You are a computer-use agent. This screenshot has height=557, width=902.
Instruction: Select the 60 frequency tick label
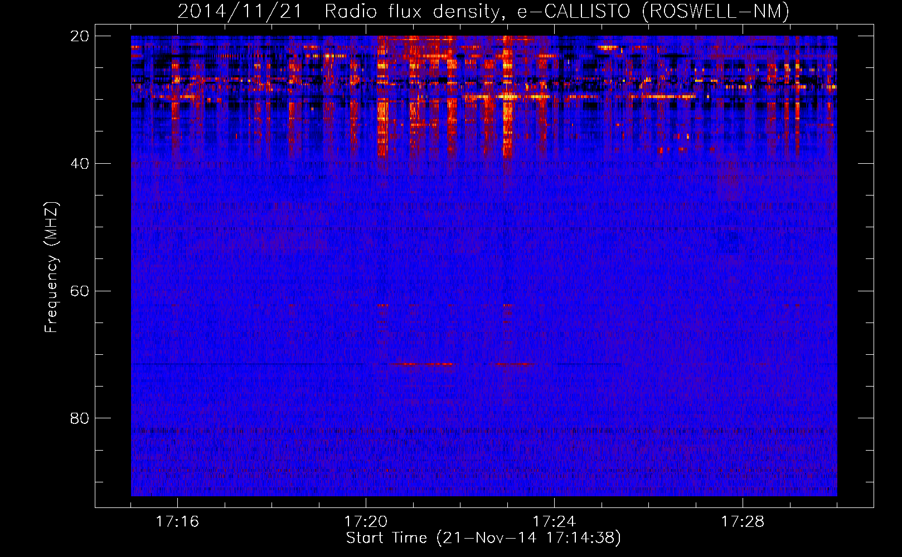point(80,291)
